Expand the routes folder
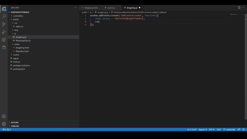The image size is (247, 139). coord(16,55)
